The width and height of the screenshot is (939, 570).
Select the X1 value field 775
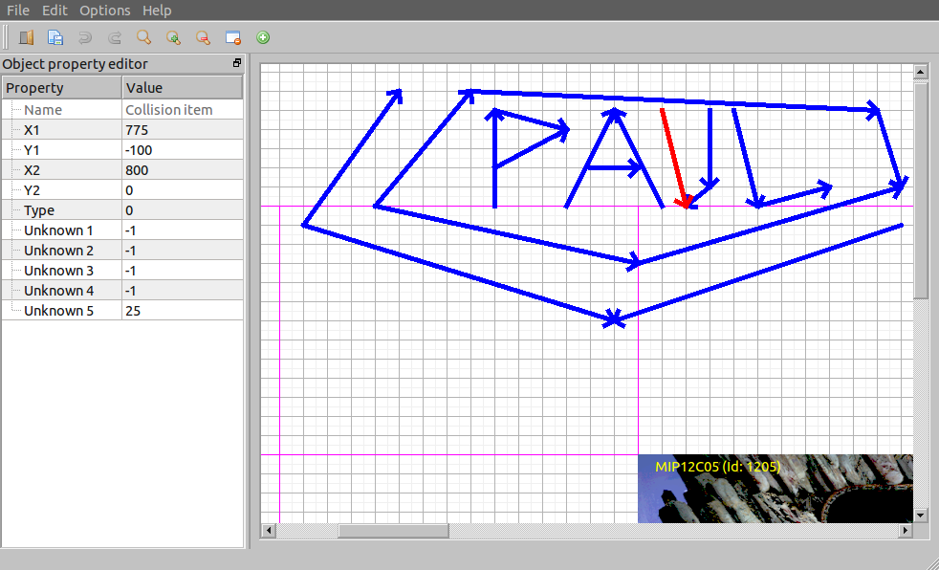[x=182, y=130]
